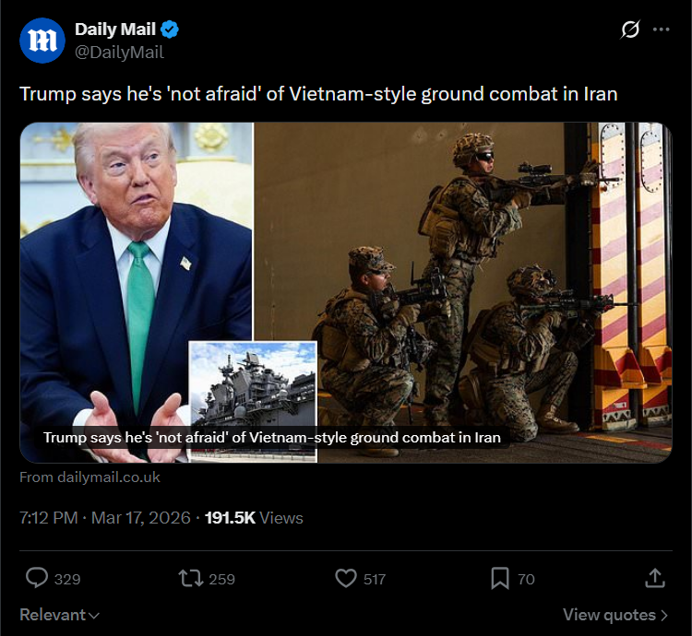Bookmark this post
The width and height of the screenshot is (692, 636).
coord(500,578)
